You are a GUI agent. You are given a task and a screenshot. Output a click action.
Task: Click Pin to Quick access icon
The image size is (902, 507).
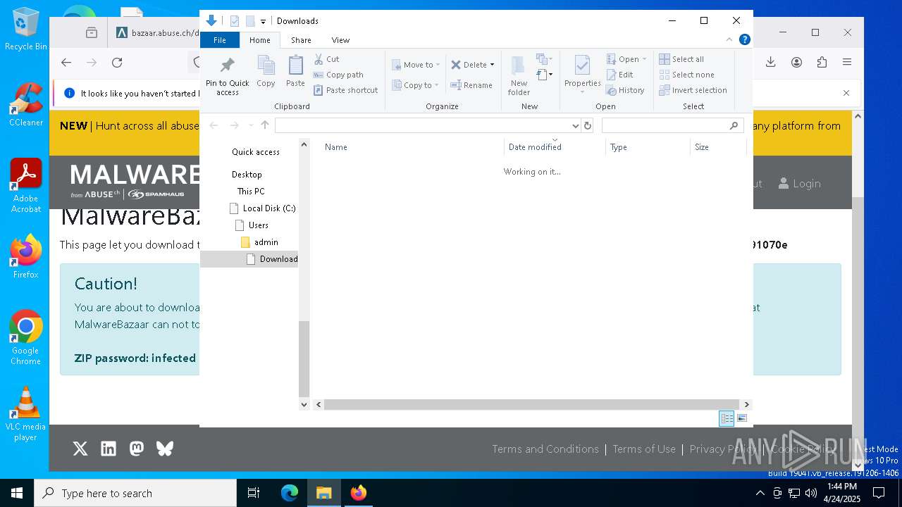(227, 65)
